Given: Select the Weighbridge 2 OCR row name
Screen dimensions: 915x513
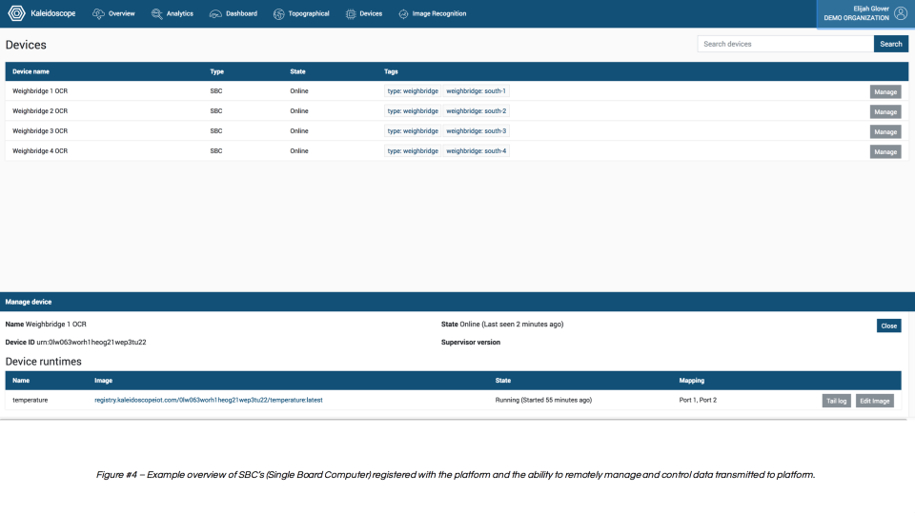Looking at the screenshot, I should coord(40,110).
